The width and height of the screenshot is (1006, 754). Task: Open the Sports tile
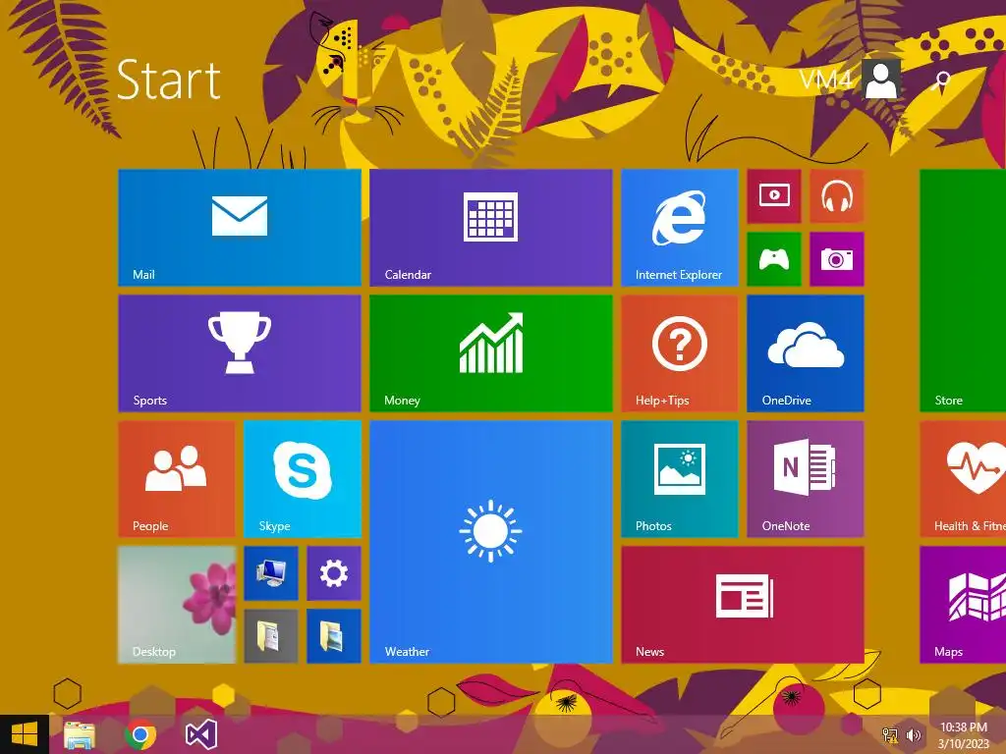click(x=240, y=353)
